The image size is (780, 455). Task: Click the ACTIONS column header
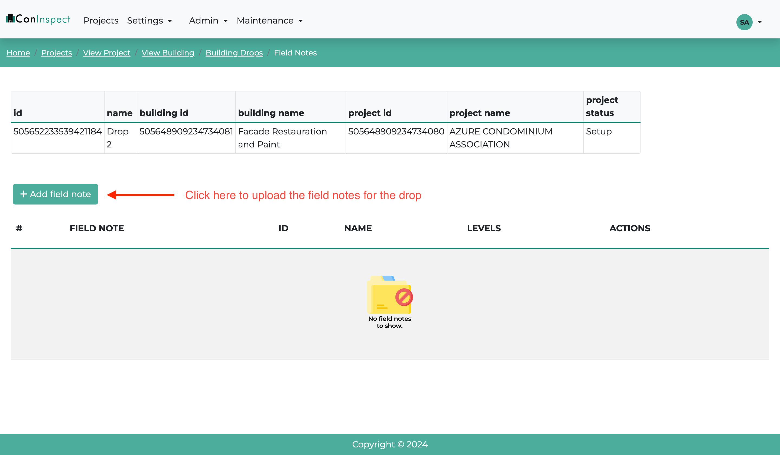click(x=630, y=228)
